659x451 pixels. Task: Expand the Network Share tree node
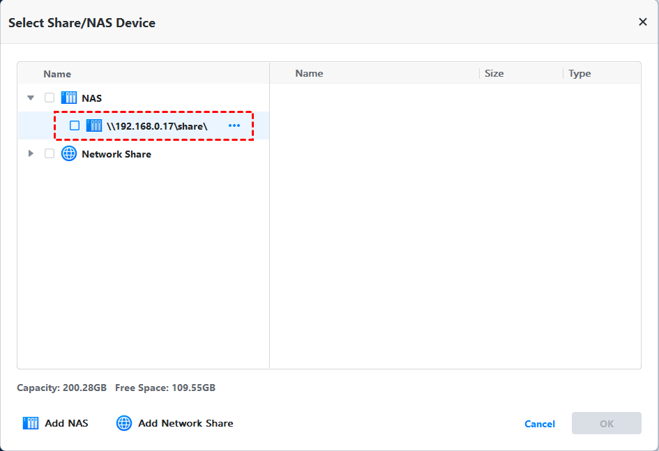click(x=31, y=154)
